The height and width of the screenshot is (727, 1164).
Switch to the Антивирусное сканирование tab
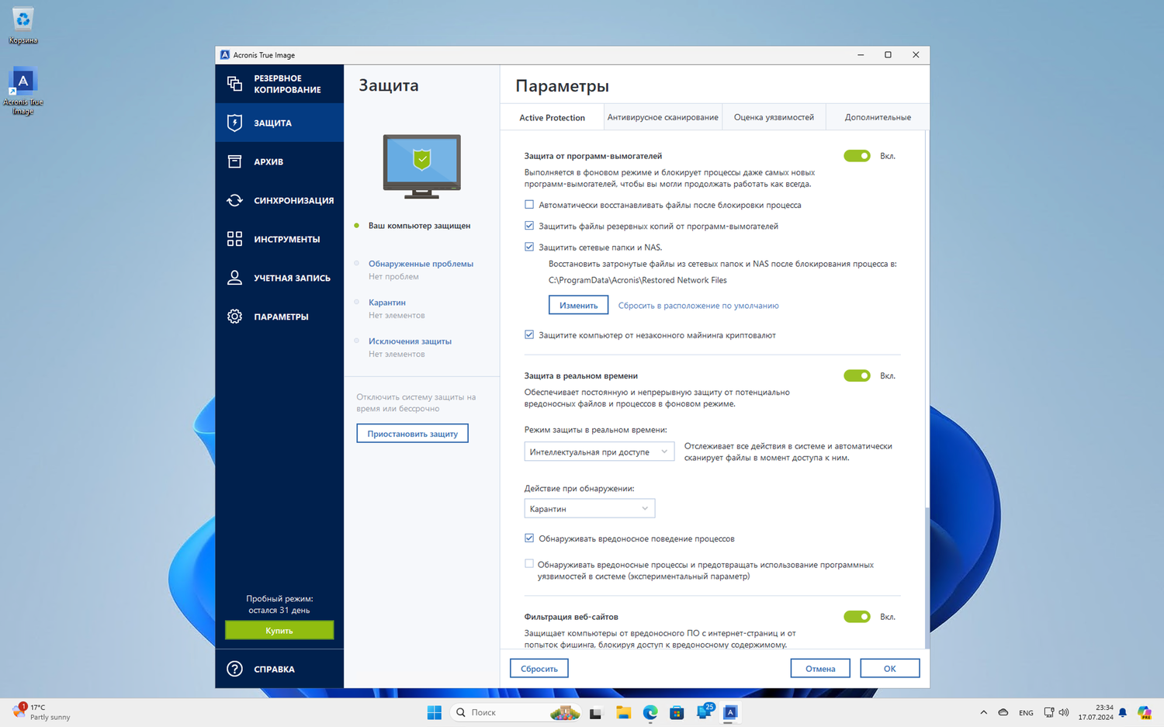coord(663,117)
